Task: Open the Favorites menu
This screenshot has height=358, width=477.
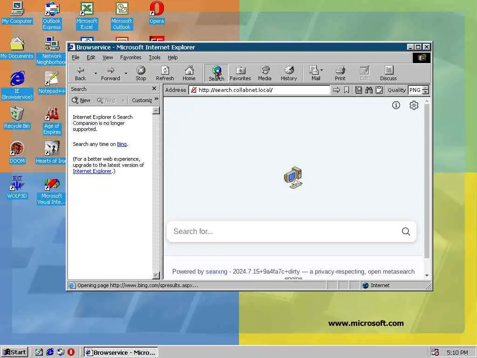Action: (x=130, y=57)
